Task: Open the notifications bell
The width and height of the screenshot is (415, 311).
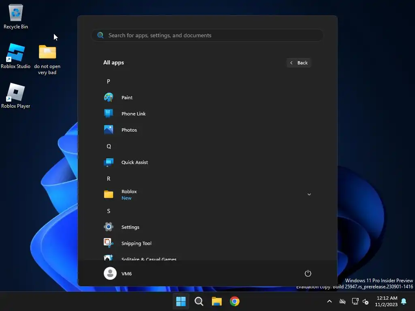Action: pos(404,301)
